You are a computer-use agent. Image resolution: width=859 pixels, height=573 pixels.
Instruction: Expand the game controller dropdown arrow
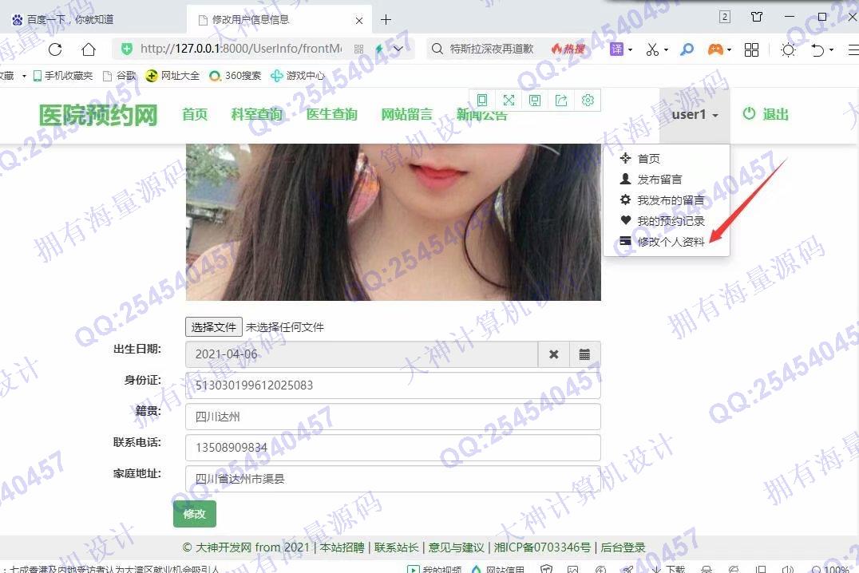pos(729,49)
